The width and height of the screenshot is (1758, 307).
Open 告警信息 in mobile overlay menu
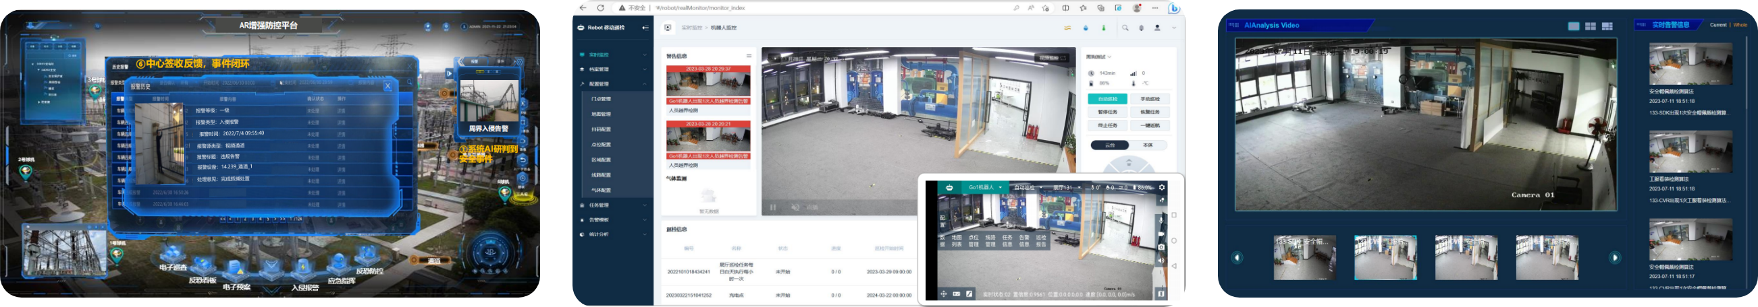pos(1023,241)
